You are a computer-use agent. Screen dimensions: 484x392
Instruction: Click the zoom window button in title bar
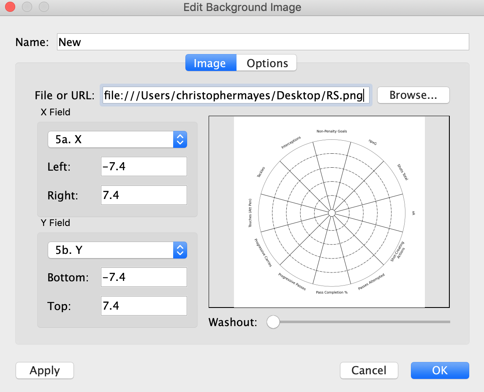44,7
